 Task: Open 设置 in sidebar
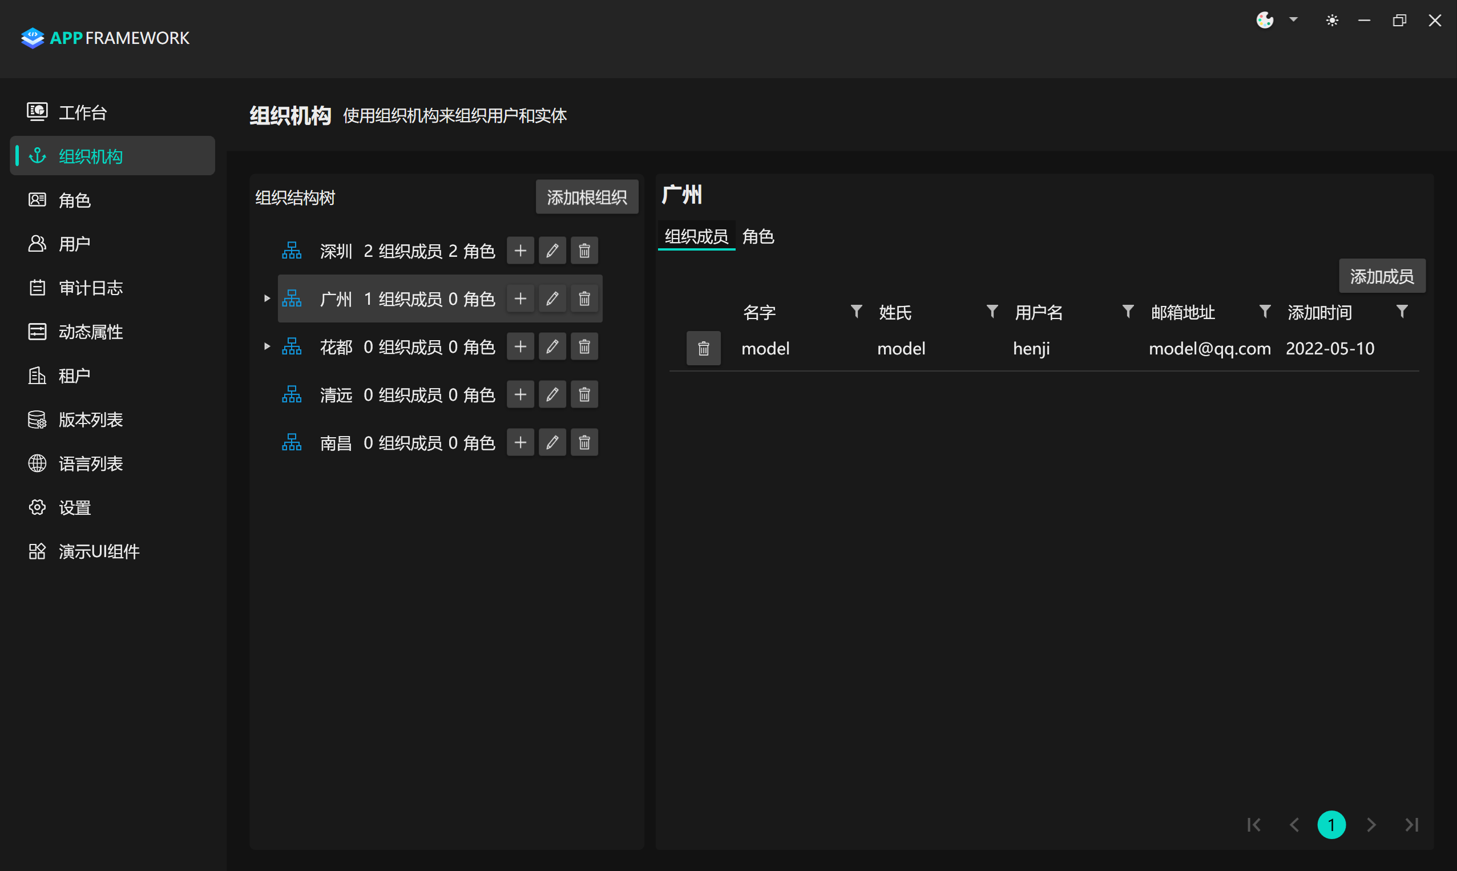112,507
